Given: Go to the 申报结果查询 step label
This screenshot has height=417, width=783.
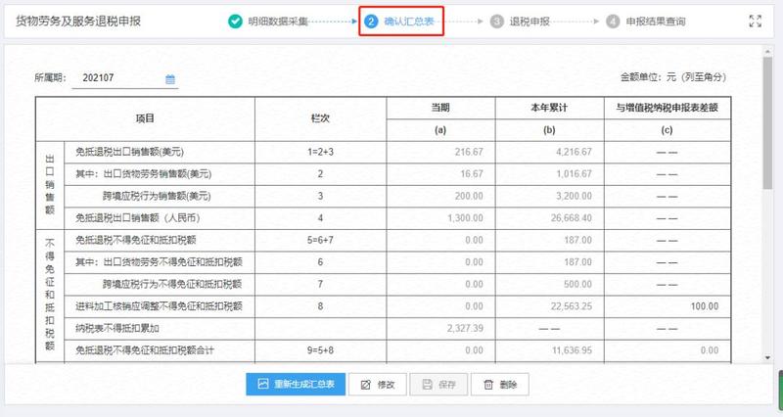Looking at the screenshot, I should click(656, 21).
